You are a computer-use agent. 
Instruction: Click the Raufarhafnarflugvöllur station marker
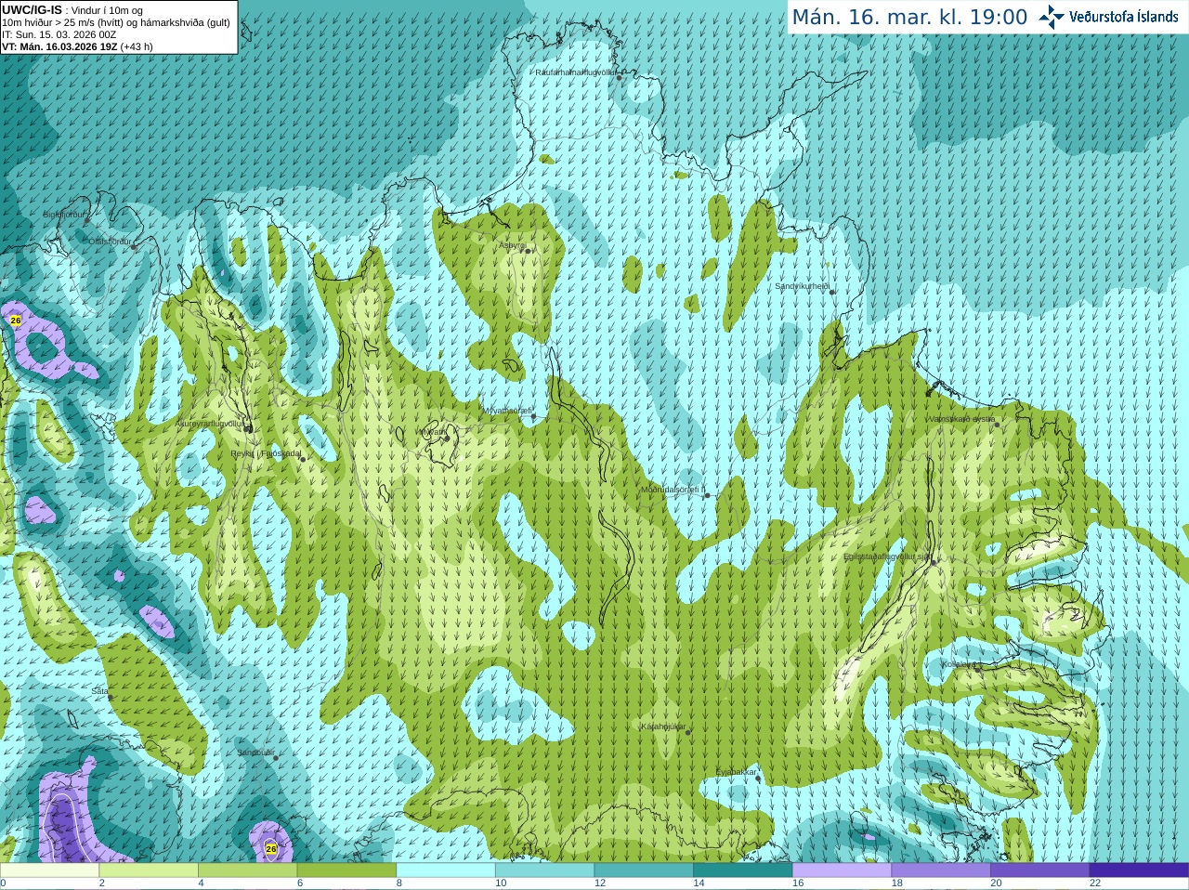coord(620,78)
